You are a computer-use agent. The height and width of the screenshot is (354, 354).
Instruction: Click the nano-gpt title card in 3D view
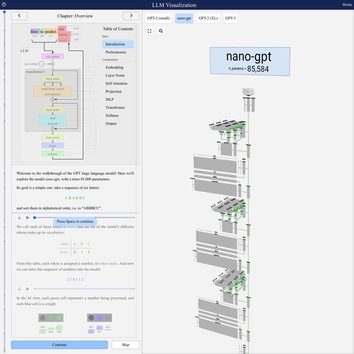(250, 61)
